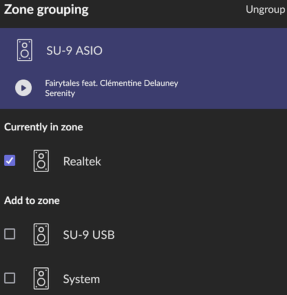Click the Zone grouping heading
The image size is (287, 295).
coord(46,9)
